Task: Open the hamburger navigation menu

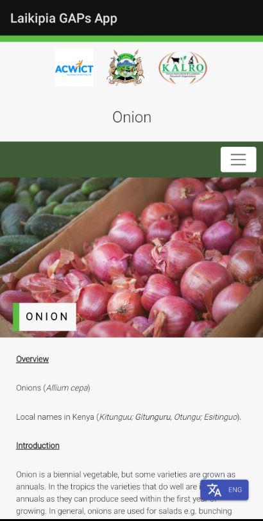Action: click(238, 160)
